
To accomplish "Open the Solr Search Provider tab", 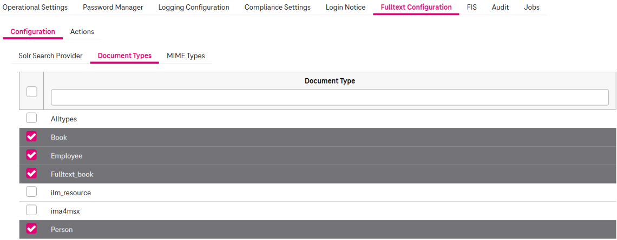I will click(x=50, y=56).
